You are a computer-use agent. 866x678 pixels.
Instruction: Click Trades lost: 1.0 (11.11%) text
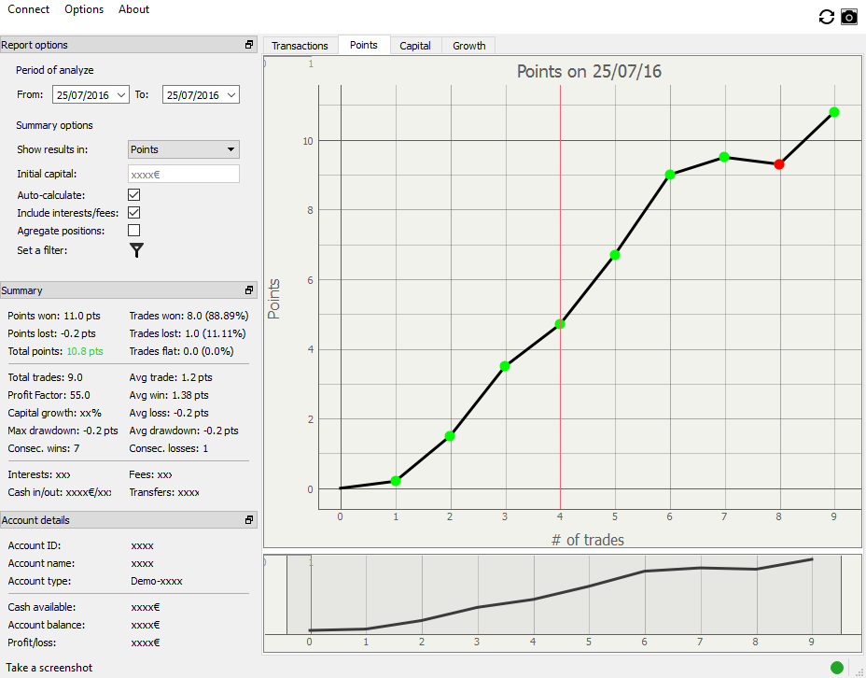(x=188, y=333)
